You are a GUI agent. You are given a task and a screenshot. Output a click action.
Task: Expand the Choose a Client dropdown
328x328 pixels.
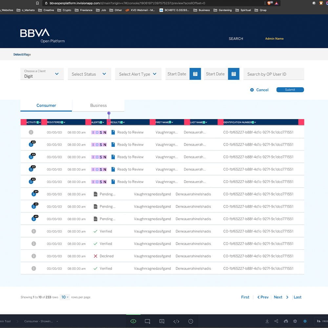pyautogui.click(x=42, y=74)
